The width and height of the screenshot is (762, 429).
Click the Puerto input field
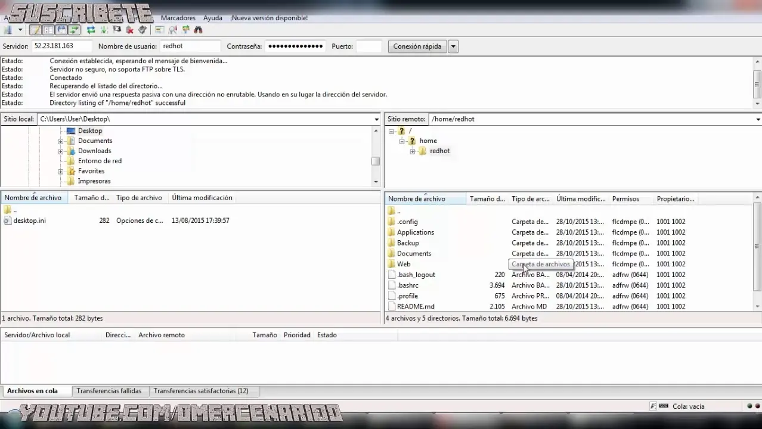click(369, 46)
